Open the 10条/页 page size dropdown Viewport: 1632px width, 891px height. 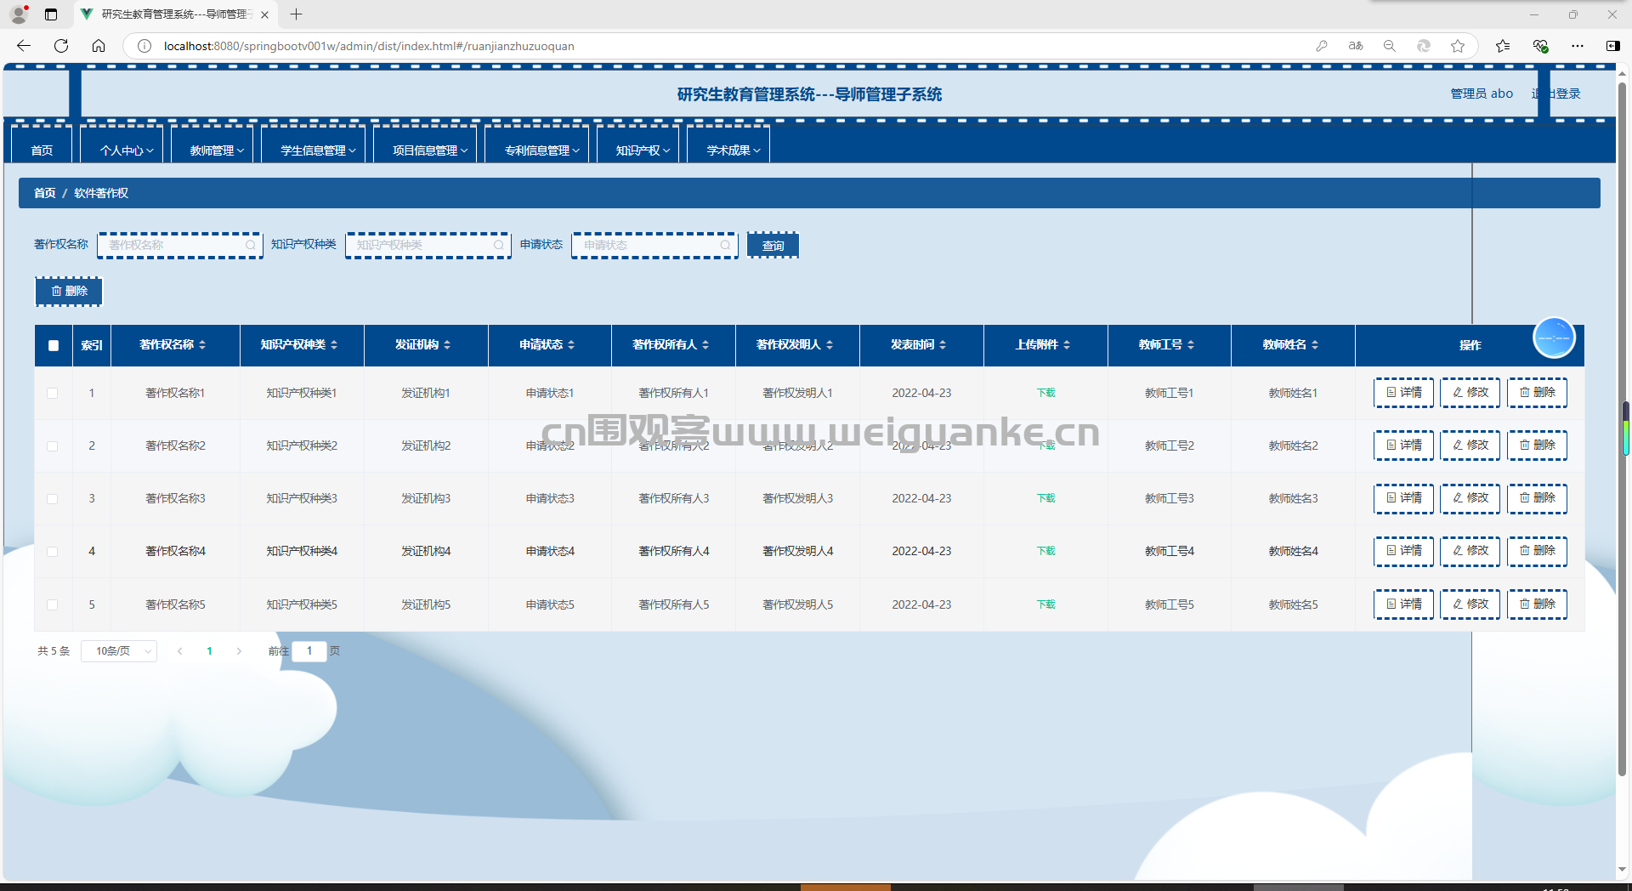tap(119, 651)
